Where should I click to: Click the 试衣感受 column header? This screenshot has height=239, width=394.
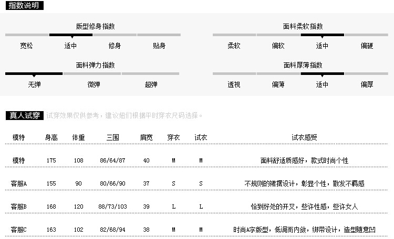point(304,137)
